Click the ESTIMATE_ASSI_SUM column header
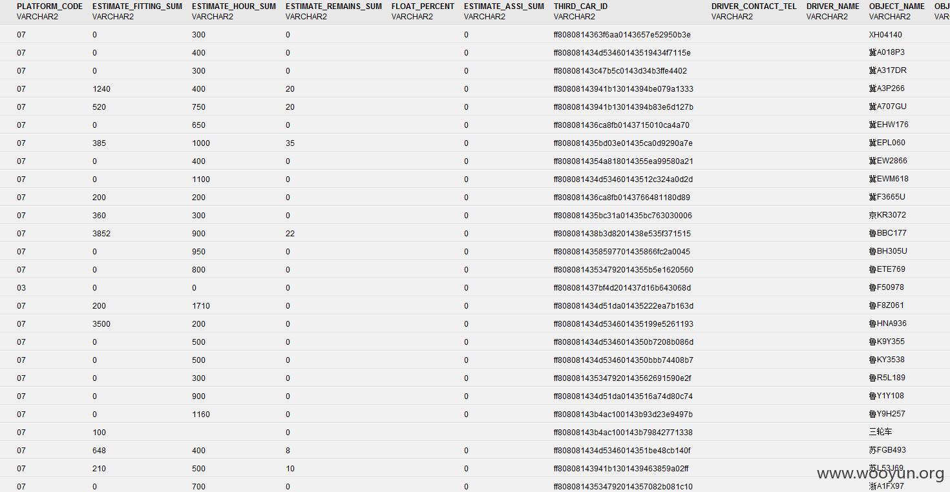The height and width of the screenshot is (492, 950). click(x=504, y=6)
